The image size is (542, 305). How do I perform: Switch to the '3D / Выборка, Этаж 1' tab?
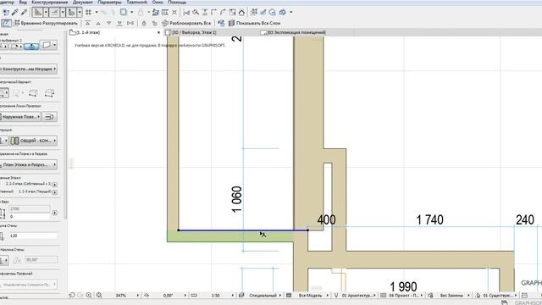[x=194, y=32]
